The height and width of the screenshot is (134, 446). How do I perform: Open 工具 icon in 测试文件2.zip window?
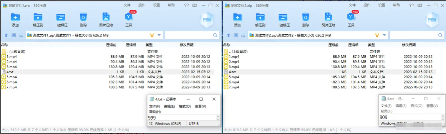[351, 17]
